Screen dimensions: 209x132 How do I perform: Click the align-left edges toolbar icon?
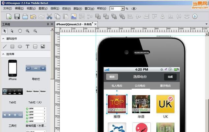pyautogui.click(x=130, y=16)
